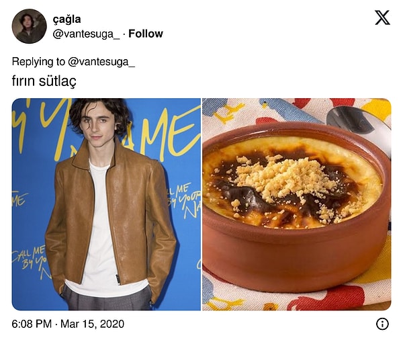Click the 6:08 PM timestamp
The width and height of the screenshot is (403, 344).
(x=32, y=324)
